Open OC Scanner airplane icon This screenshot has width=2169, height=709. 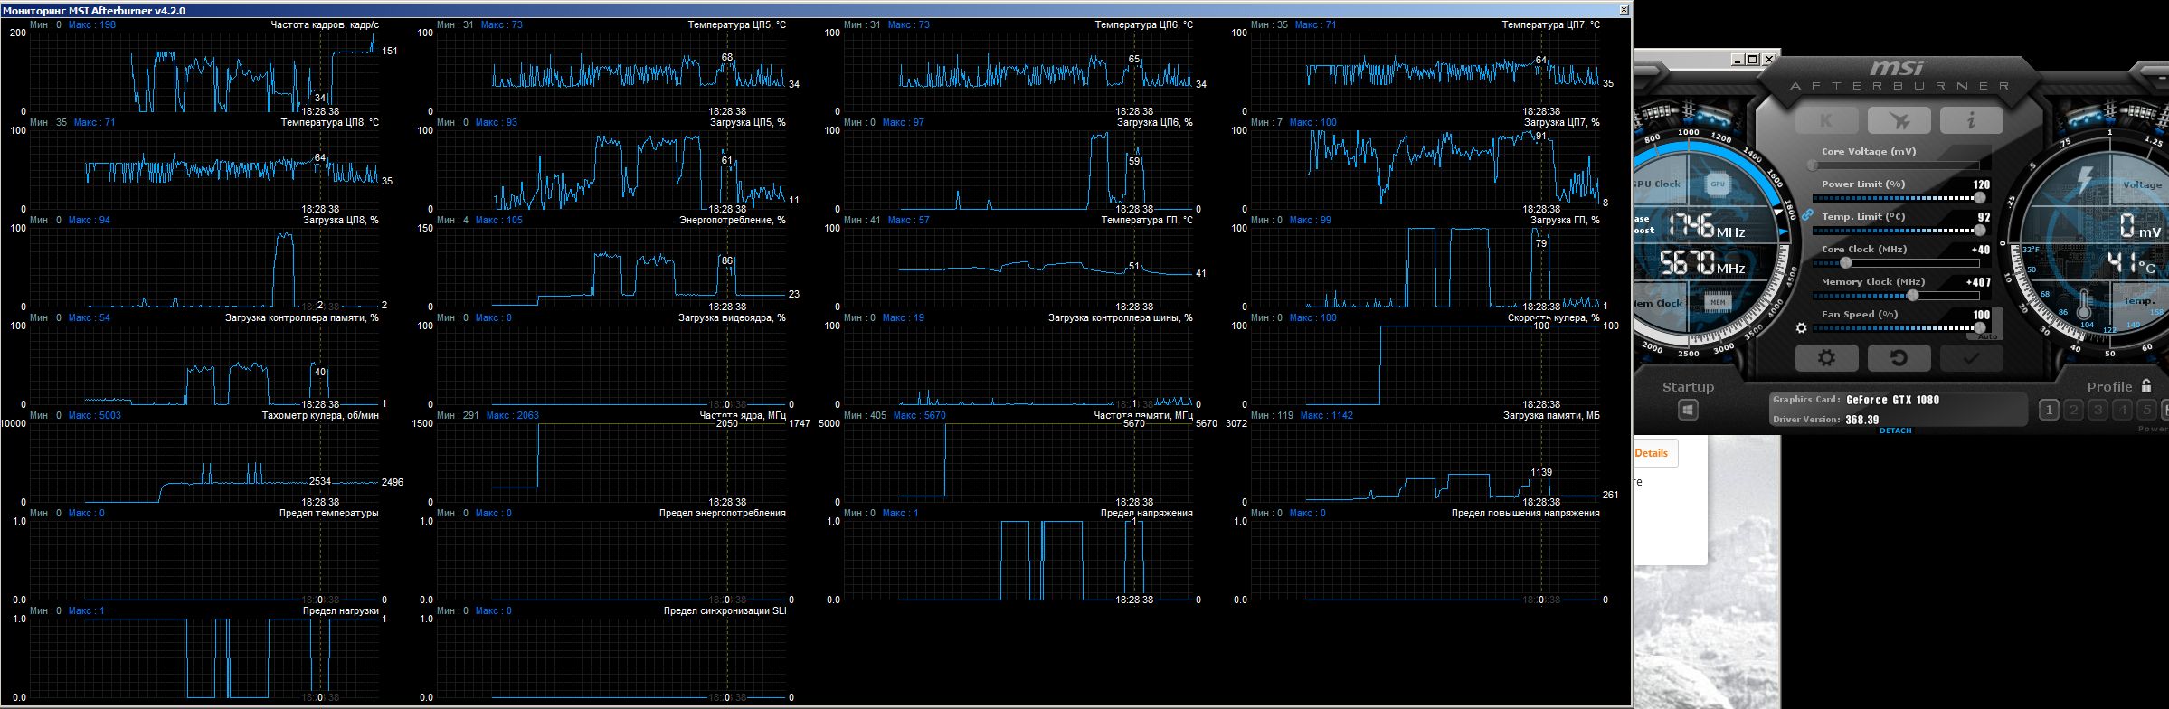[1899, 120]
